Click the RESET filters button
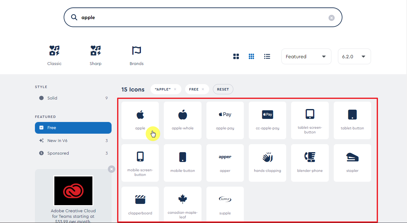407x223 pixels. [223, 89]
